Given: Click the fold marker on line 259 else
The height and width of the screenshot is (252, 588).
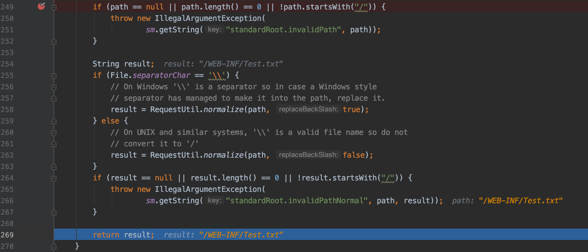Looking at the screenshot, I should [54, 121].
